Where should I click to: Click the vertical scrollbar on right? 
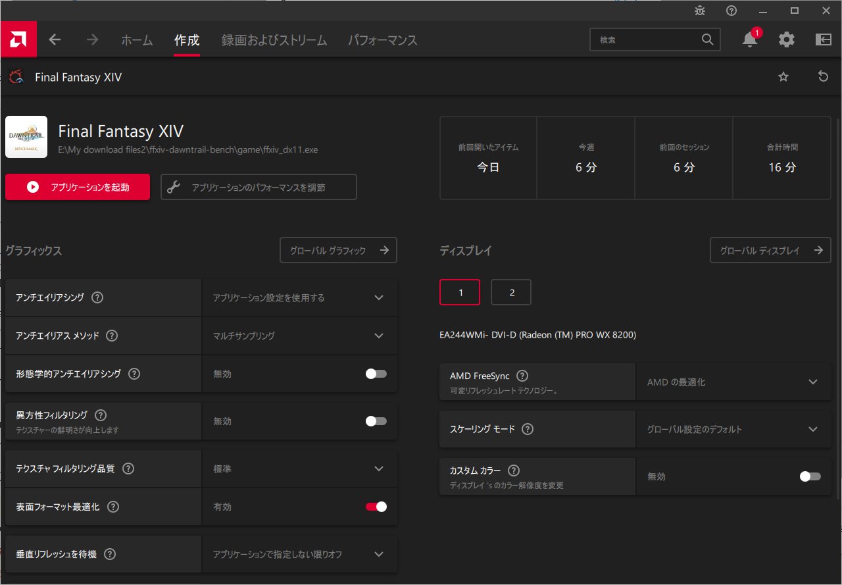pyautogui.click(x=837, y=309)
